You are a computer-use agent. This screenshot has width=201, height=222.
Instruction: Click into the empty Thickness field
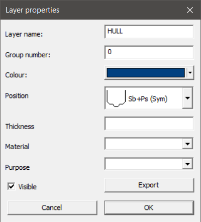click(149, 124)
